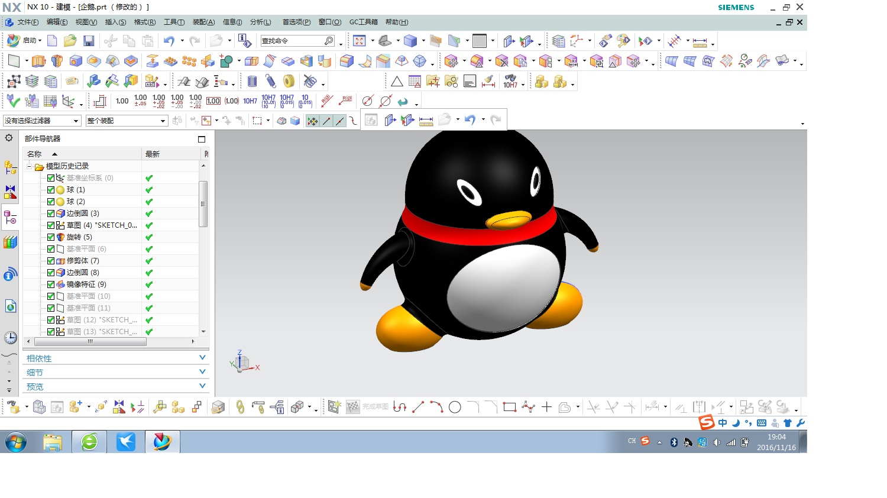Click the Information object icon
Image resolution: width=887 pixels, height=498 pixels.
(x=245, y=41)
